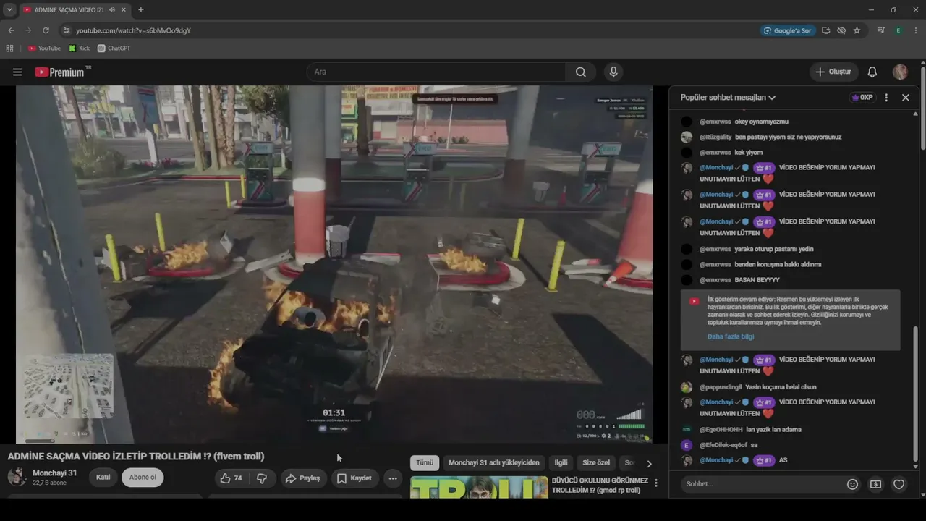Click @EfeDilek-eq6of username in chat
The height and width of the screenshot is (521, 926).
pos(723,446)
